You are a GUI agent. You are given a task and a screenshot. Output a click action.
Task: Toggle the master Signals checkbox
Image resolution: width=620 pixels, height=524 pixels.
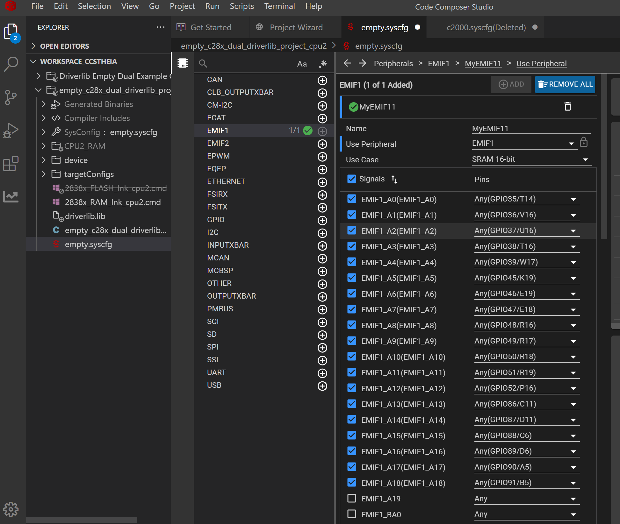352,179
